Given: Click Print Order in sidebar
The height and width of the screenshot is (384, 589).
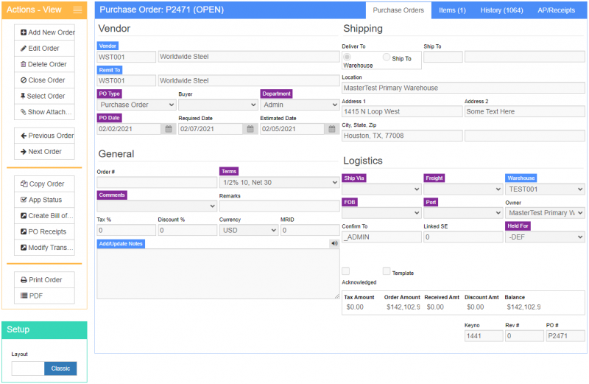Looking at the screenshot, I should click(x=45, y=280).
